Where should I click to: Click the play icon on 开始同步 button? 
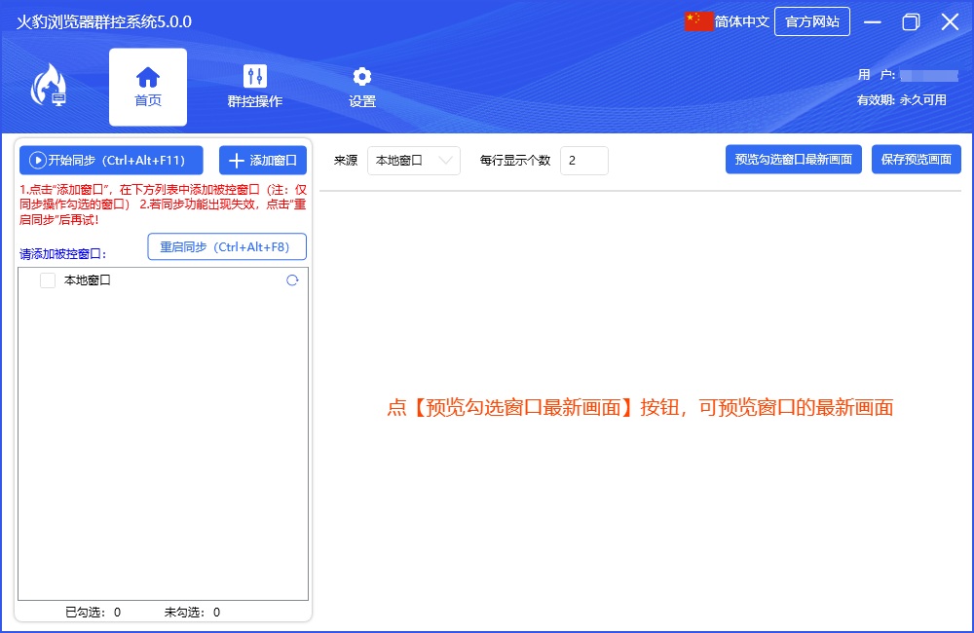pyautogui.click(x=38, y=161)
